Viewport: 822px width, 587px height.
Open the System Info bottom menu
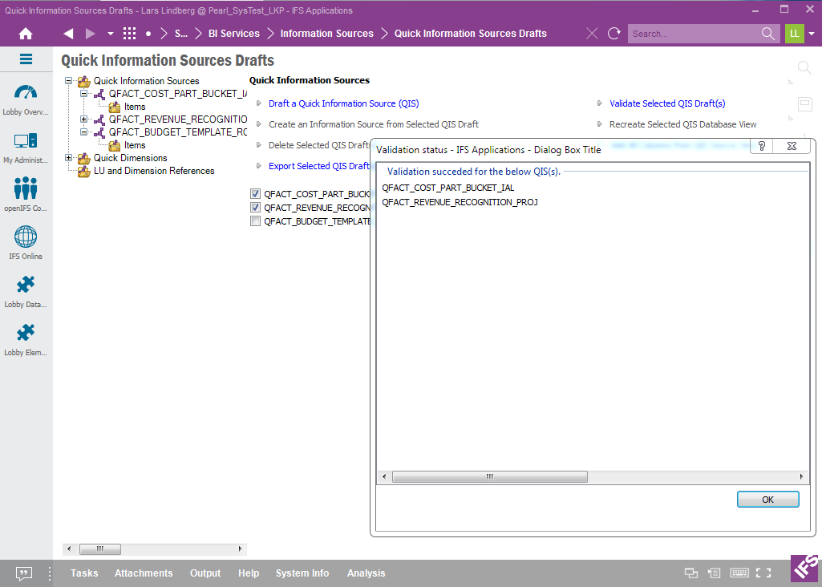[x=302, y=573]
